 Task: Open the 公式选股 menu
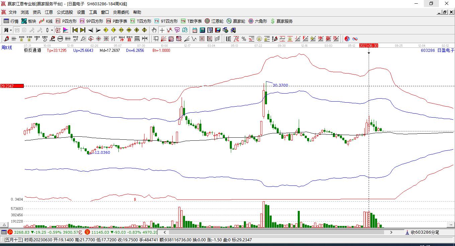pos(65,12)
